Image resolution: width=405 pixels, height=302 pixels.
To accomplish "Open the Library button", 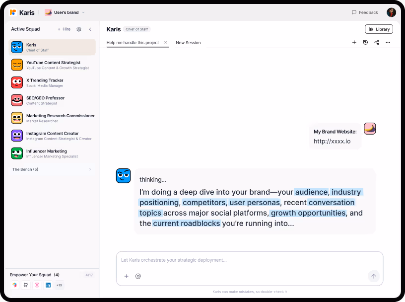I will pos(379,29).
